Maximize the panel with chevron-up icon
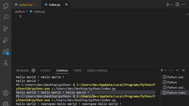189x106 pixels. coord(177,70)
